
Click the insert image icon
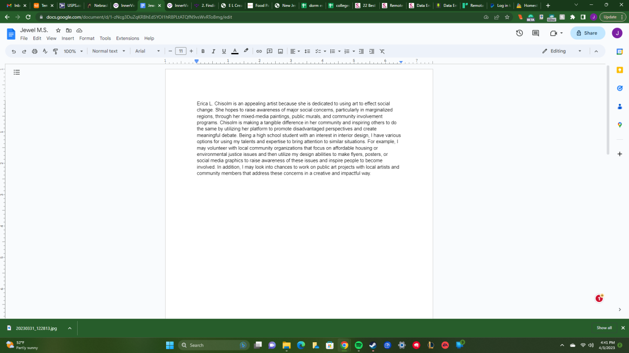(280, 51)
